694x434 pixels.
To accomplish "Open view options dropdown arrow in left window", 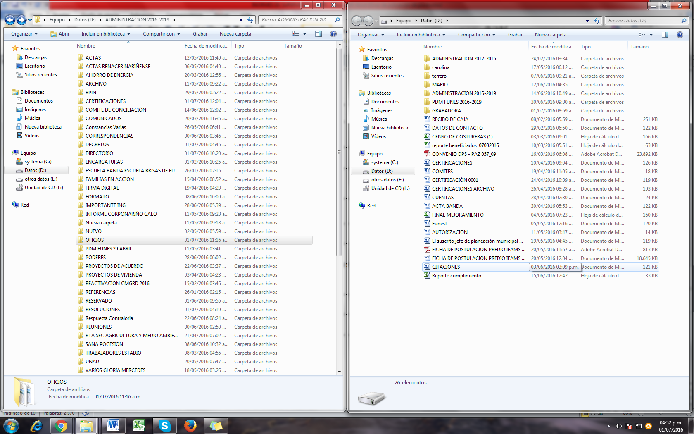I will pyautogui.click(x=305, y=34).
